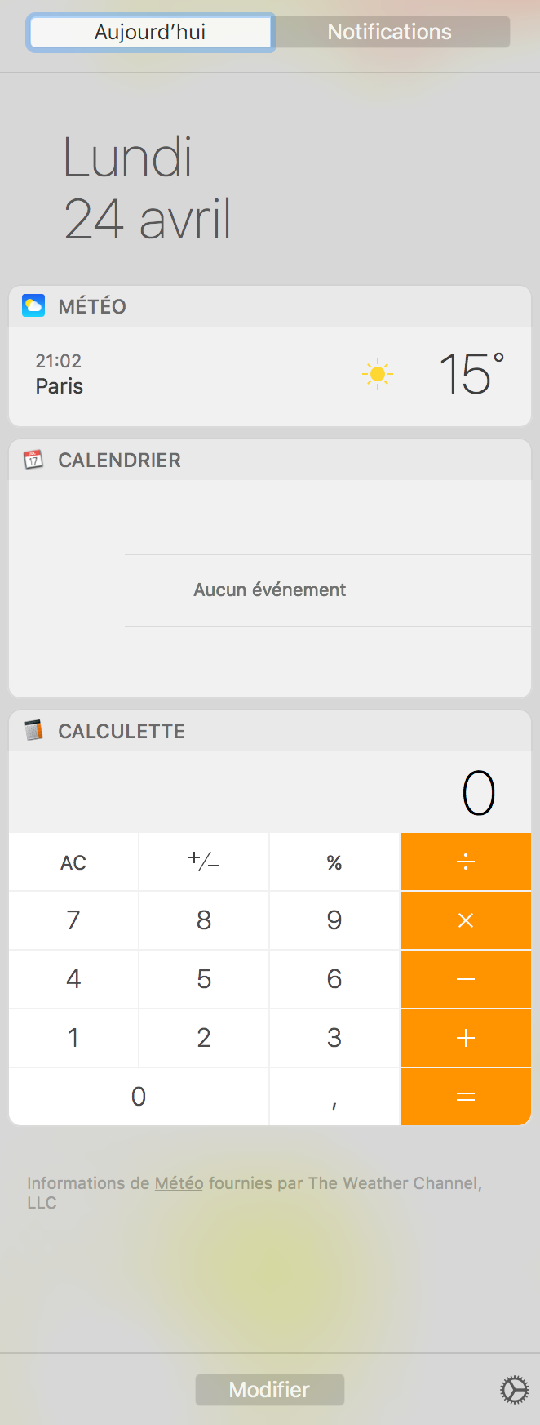Click the Météo widget app icon

33,306
